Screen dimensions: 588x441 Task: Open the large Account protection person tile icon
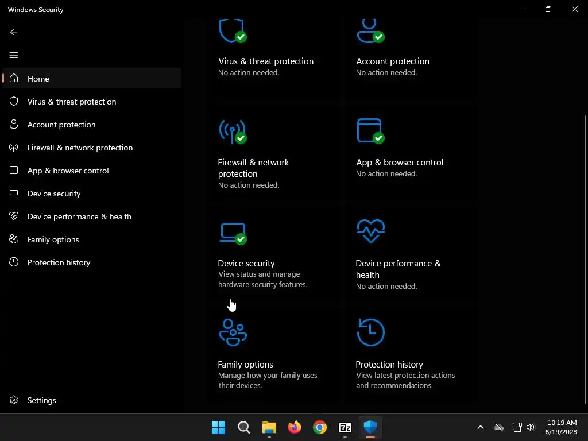pyautogui.click(x=370, y=31)
